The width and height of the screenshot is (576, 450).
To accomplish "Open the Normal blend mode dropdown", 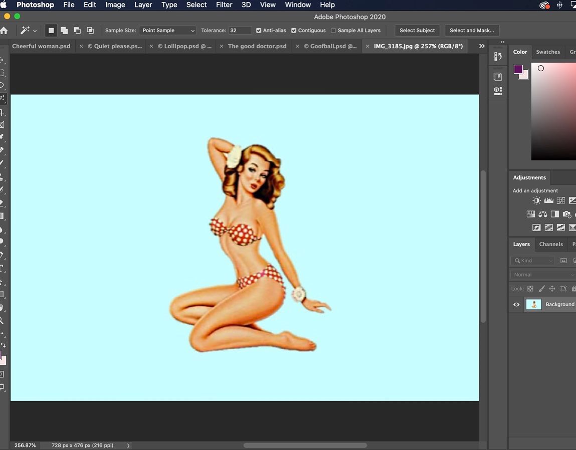I will 543,275.
